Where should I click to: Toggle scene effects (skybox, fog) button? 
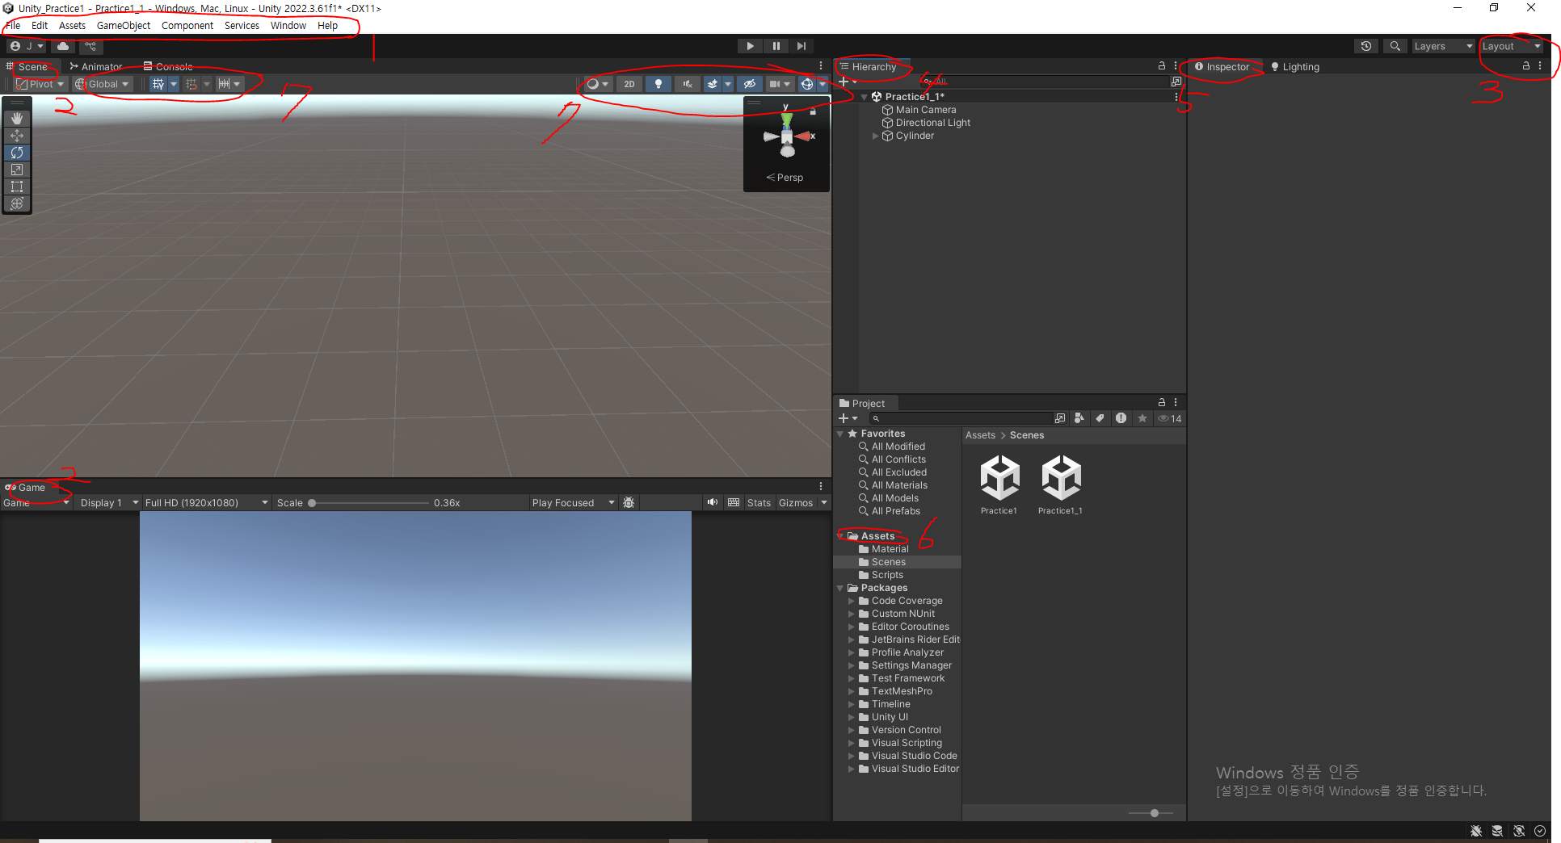pyautogui.click(x=713, y=84)
